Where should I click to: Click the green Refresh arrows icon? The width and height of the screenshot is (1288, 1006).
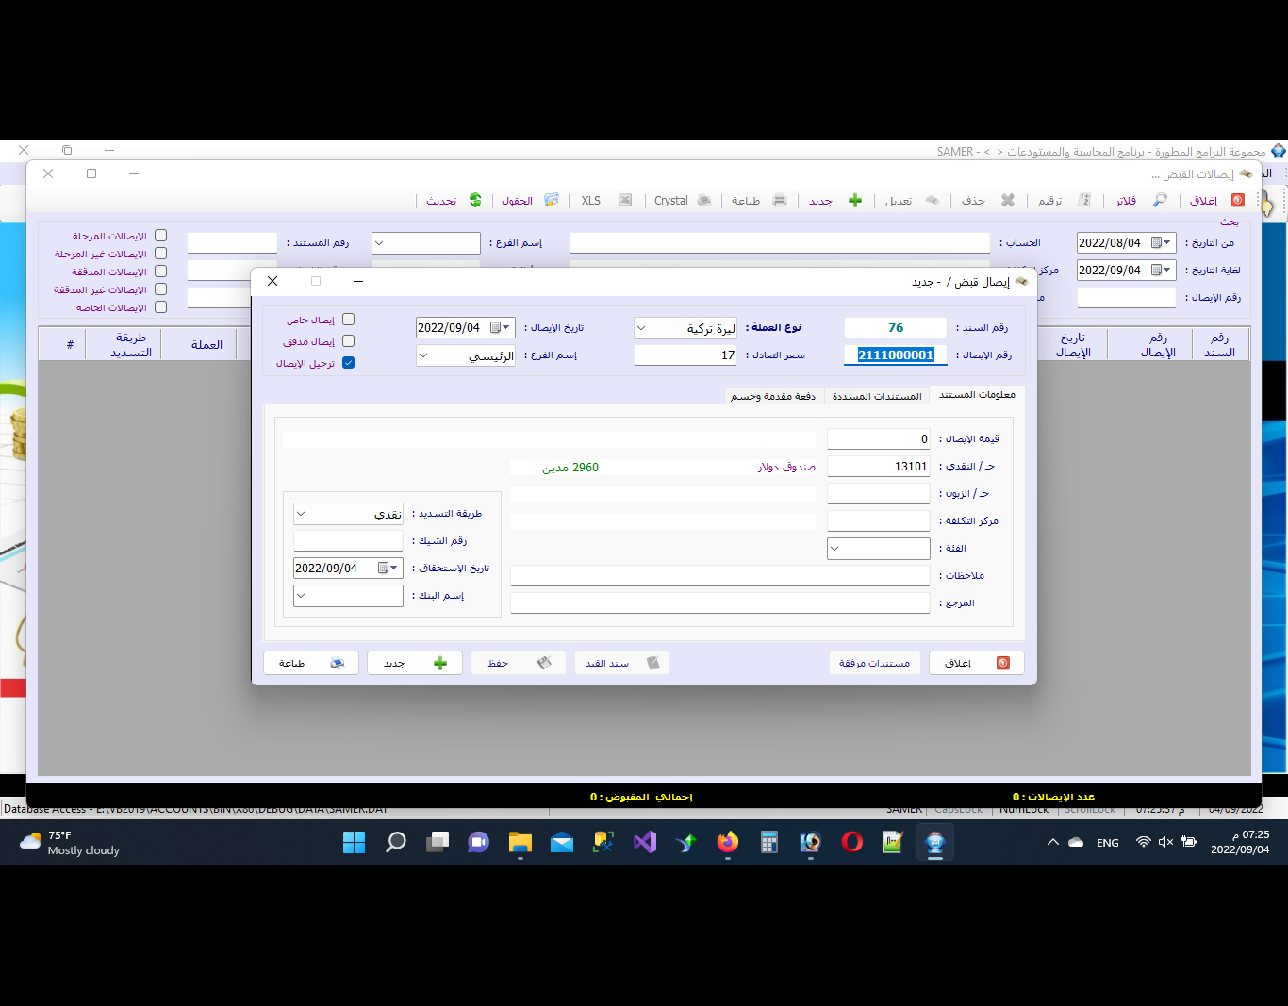[x=475, y=201]
